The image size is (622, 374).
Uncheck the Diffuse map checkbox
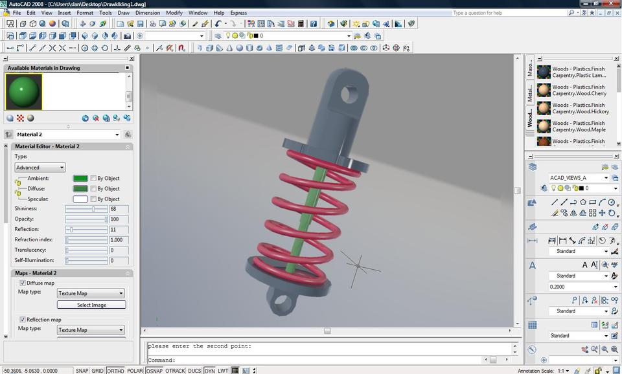tap(23, 283)
